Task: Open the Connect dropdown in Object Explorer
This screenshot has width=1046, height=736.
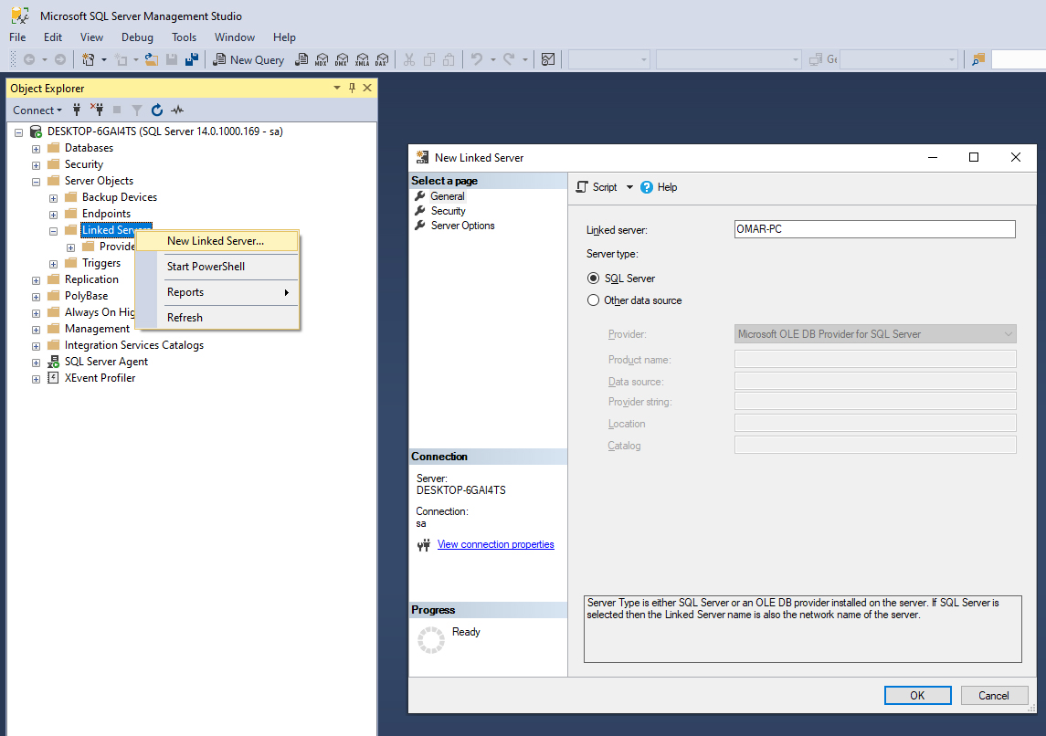Action: pos(37,110)
